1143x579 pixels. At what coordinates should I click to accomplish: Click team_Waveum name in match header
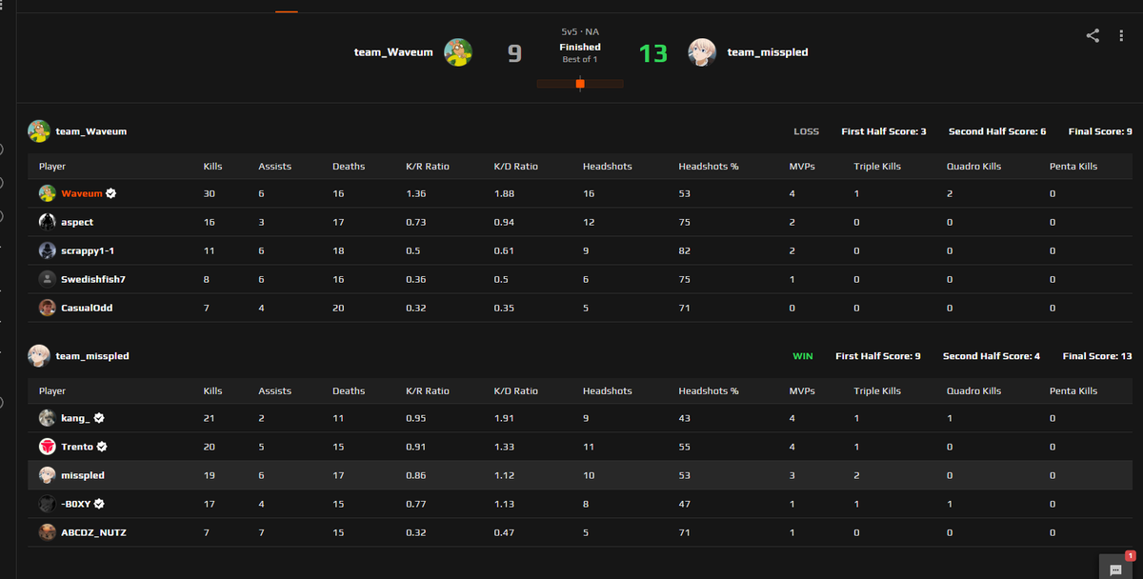(x=393, y=52)
